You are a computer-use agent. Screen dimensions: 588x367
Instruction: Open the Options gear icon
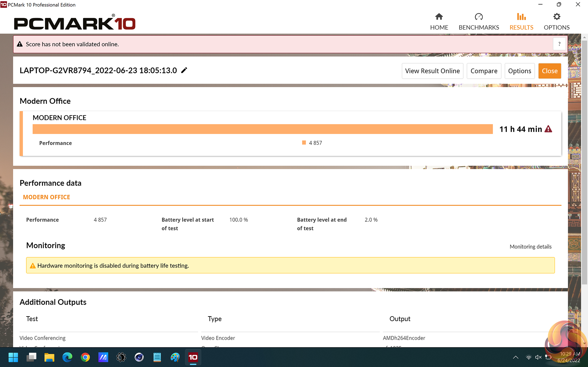pos(556,17)
